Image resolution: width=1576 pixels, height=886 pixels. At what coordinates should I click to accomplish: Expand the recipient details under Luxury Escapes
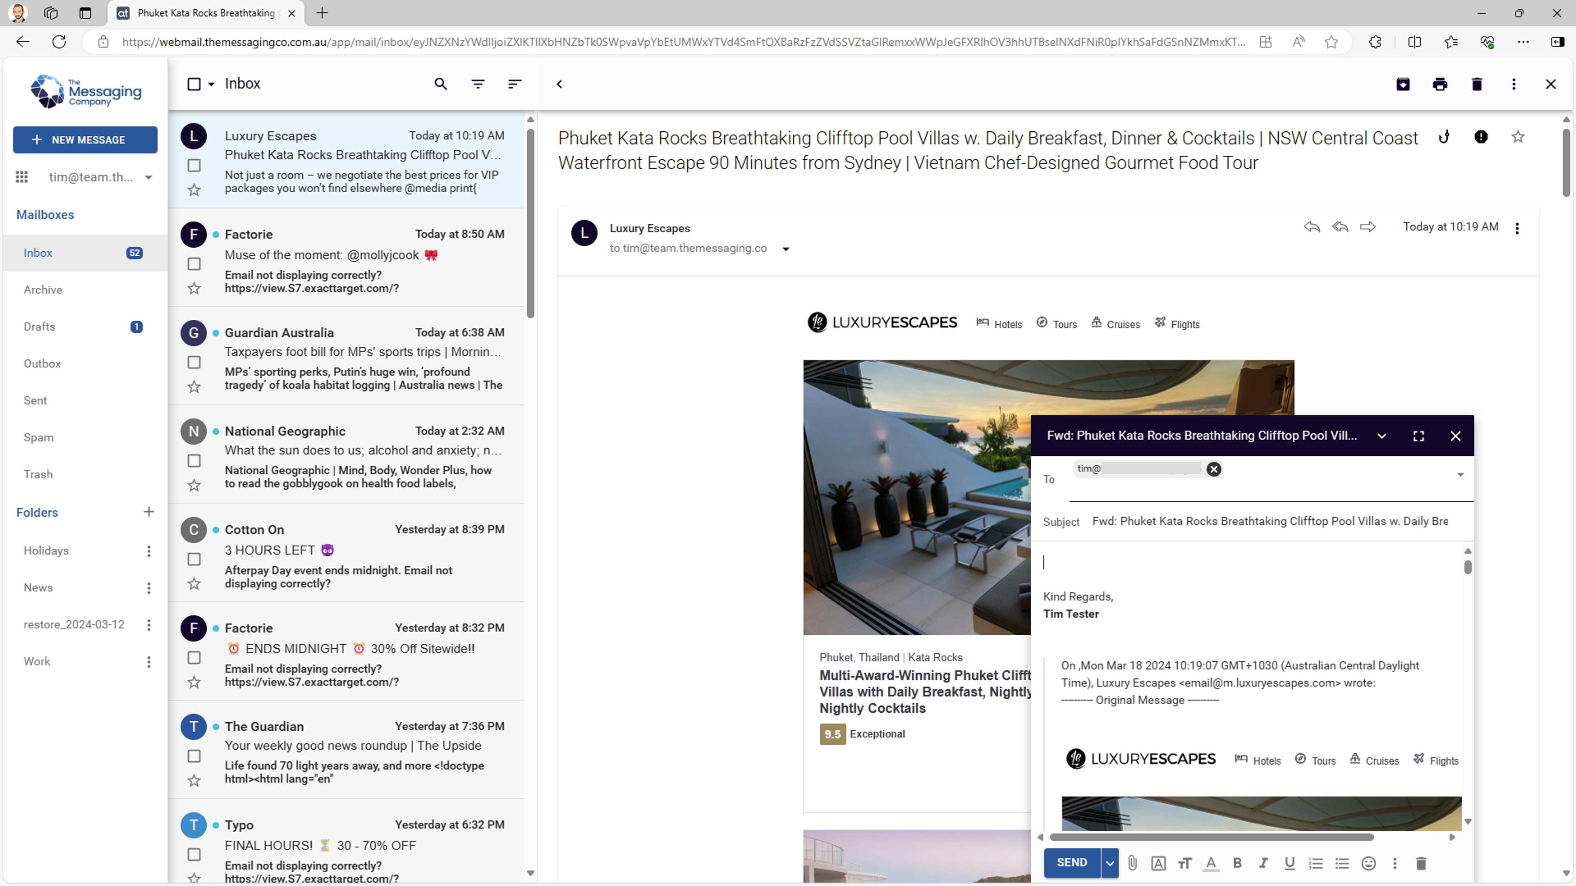785,249
